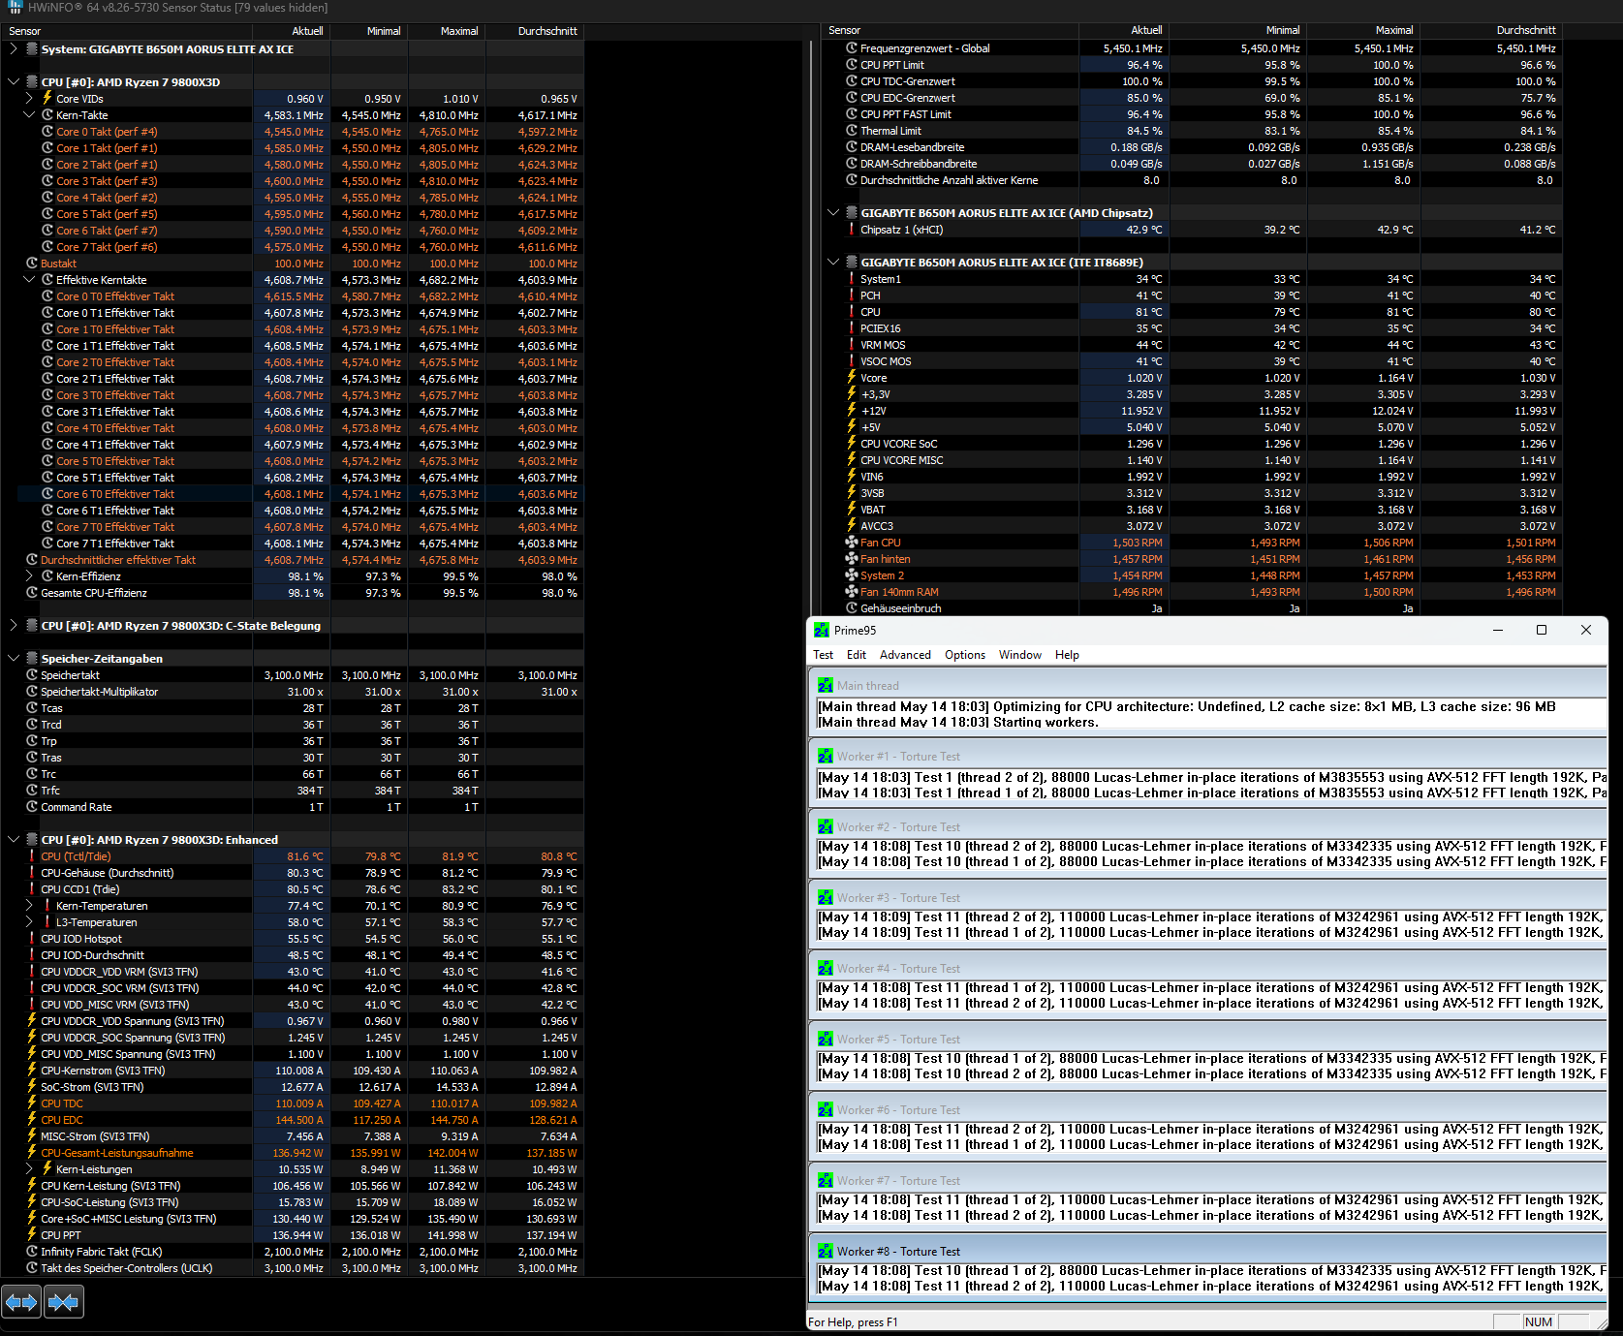Click the left panel Aktuell column header
1623x1336 pixels.
[x=293, y=31]
